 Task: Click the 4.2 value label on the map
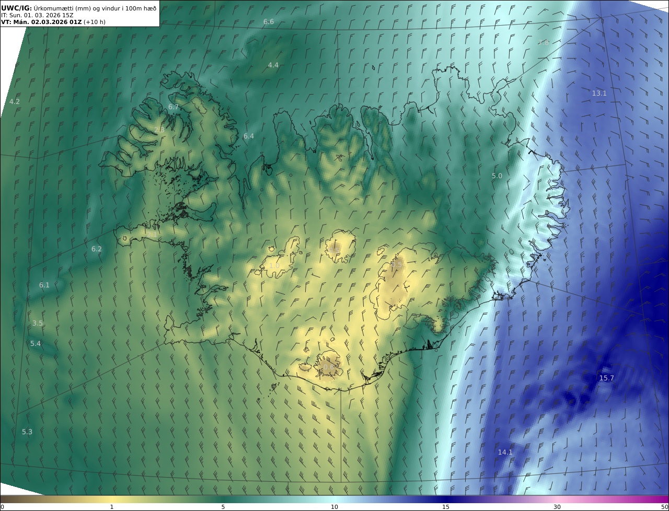(x=15, y=102)
